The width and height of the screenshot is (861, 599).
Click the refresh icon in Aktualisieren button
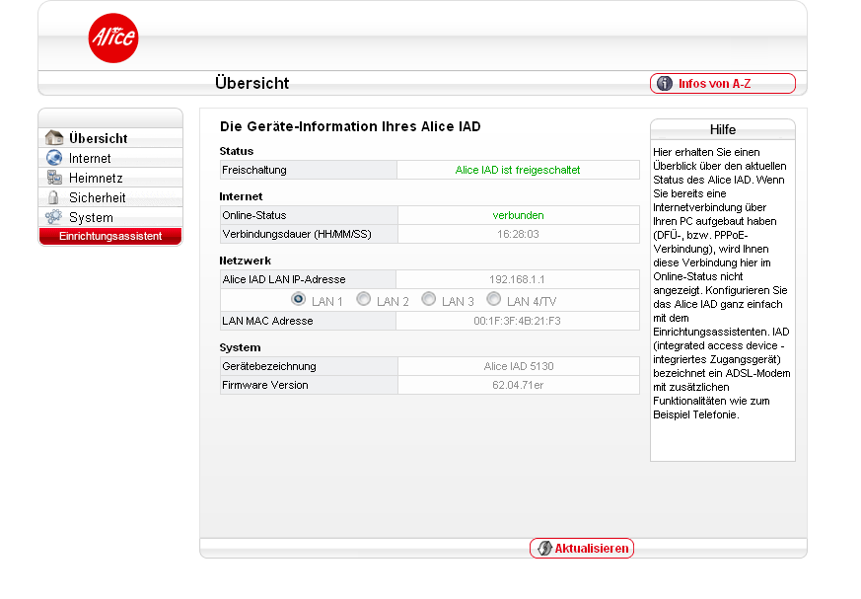(544, 548)
